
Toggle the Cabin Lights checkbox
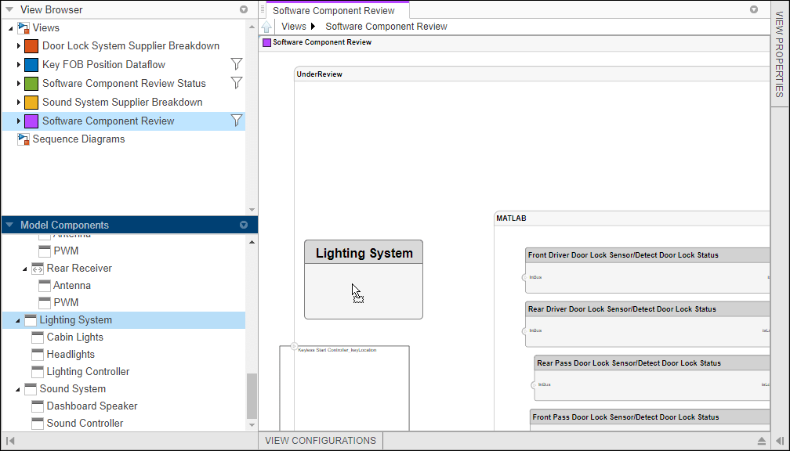click(37, 337)
